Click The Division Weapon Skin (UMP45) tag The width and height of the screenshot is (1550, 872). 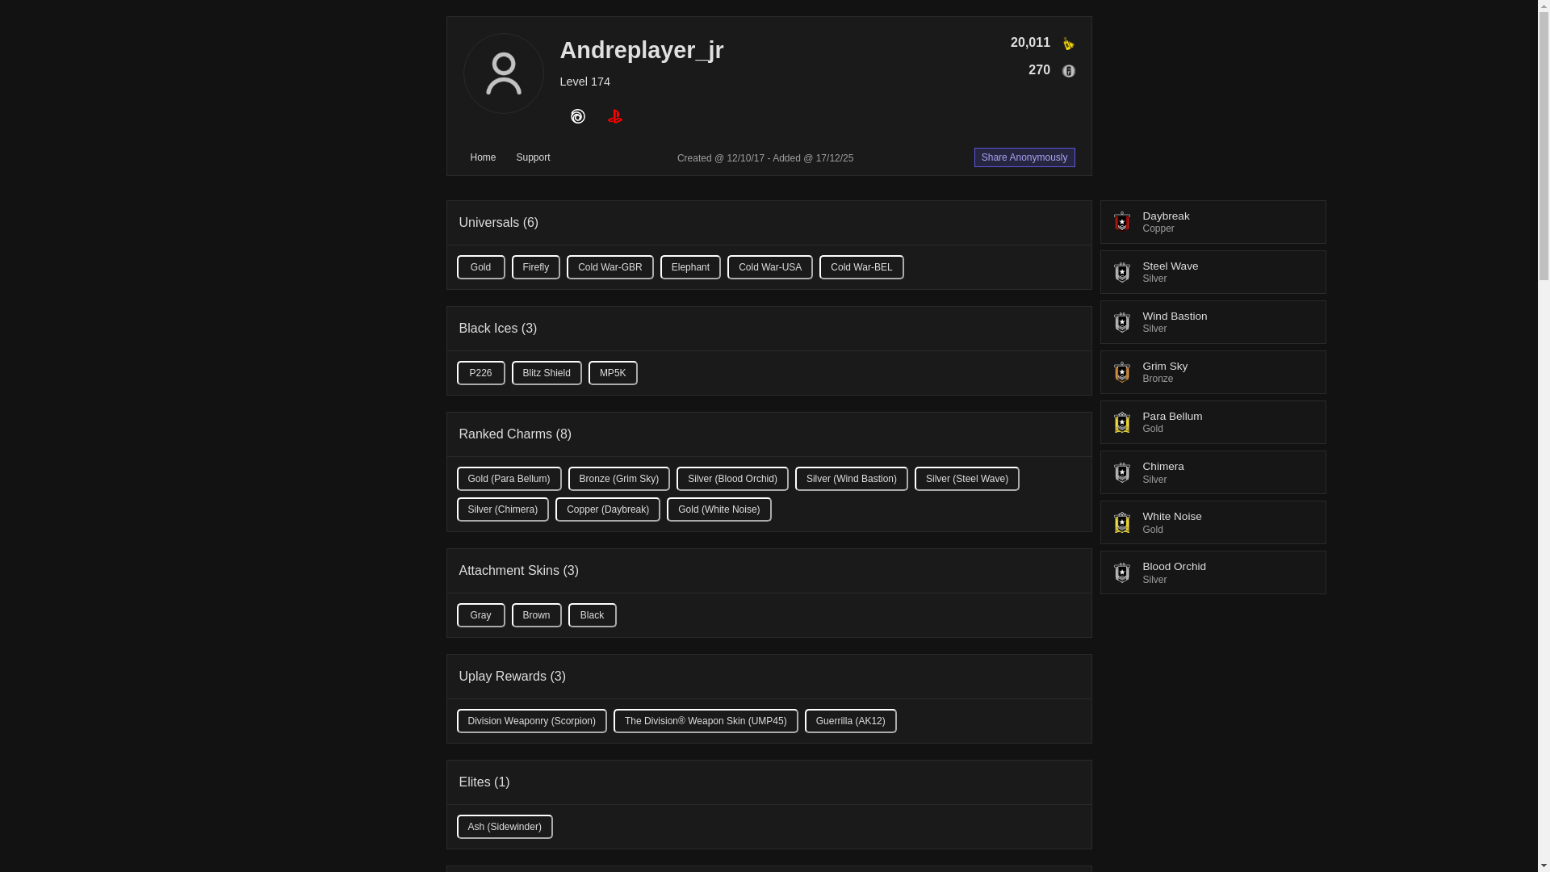(706, 721)
